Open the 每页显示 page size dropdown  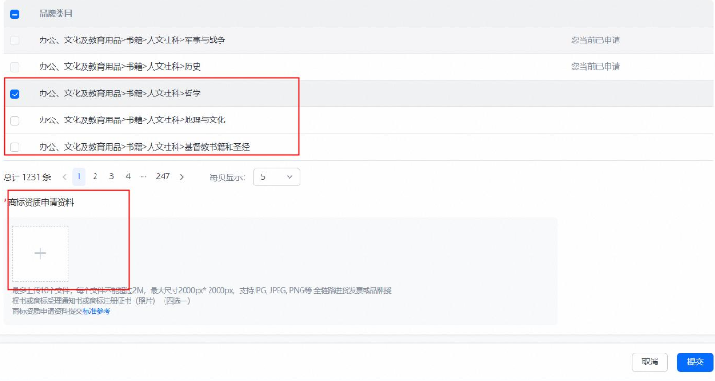coord(277,176)
